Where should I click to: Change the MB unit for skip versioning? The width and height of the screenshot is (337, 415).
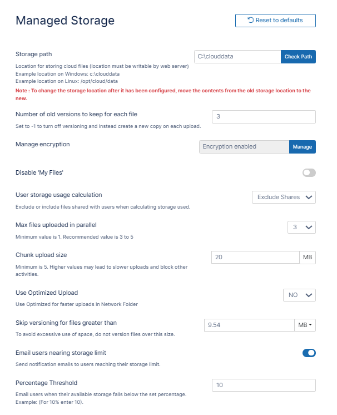pyautogui.click(x=305, y=325)
